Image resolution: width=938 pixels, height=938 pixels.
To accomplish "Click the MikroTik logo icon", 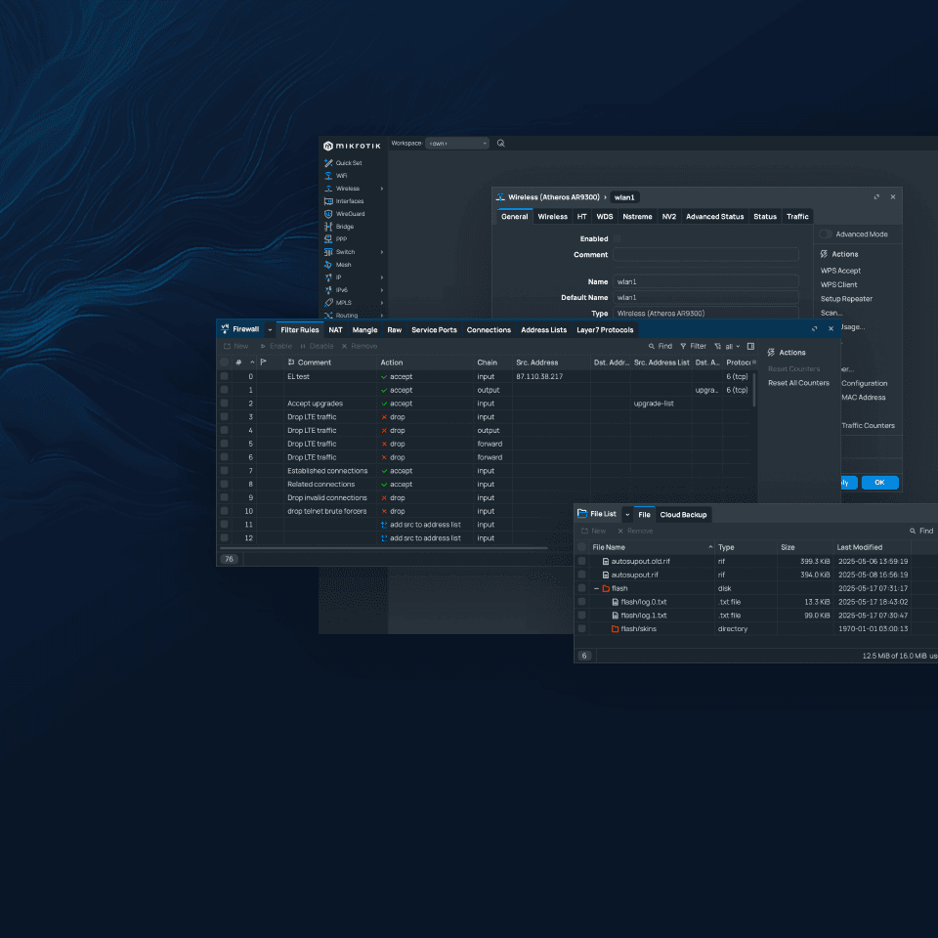I will tap(328, 145).
